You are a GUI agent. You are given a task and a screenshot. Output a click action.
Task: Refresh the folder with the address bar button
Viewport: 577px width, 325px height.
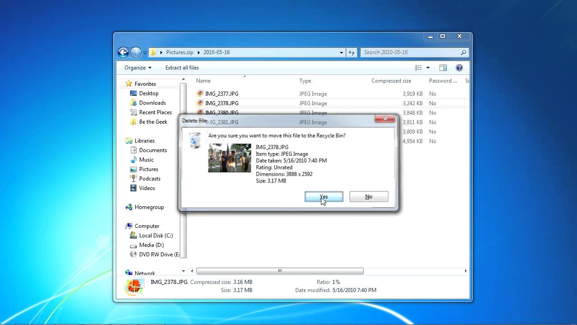[352, 52]
